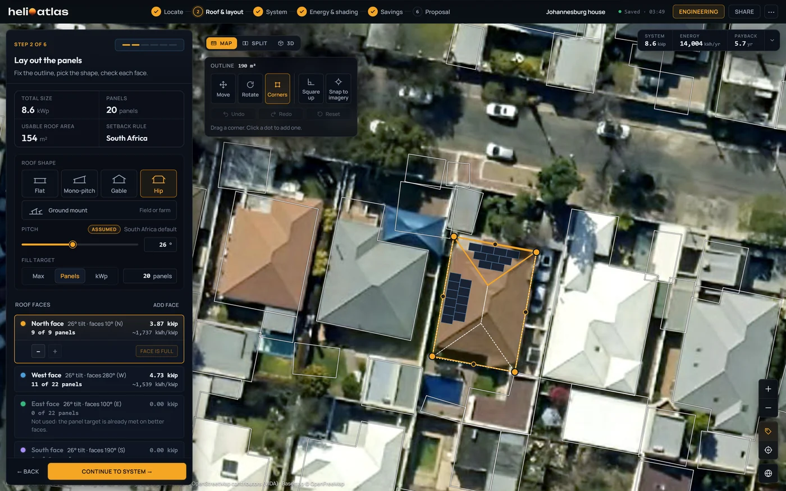786x491 pixels.
Task: Go to the Locate step
Action: pyautogui.click(x=167, y=12)
